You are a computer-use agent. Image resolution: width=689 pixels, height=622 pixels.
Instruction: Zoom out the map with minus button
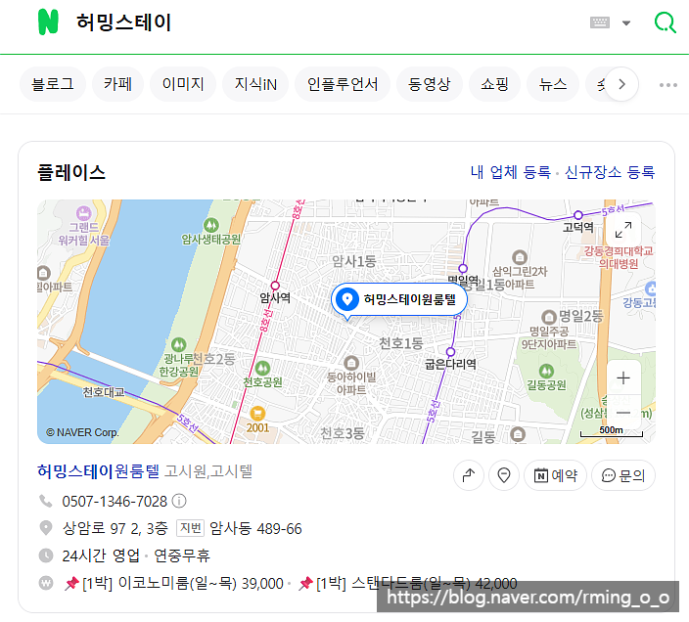(623, 413)
